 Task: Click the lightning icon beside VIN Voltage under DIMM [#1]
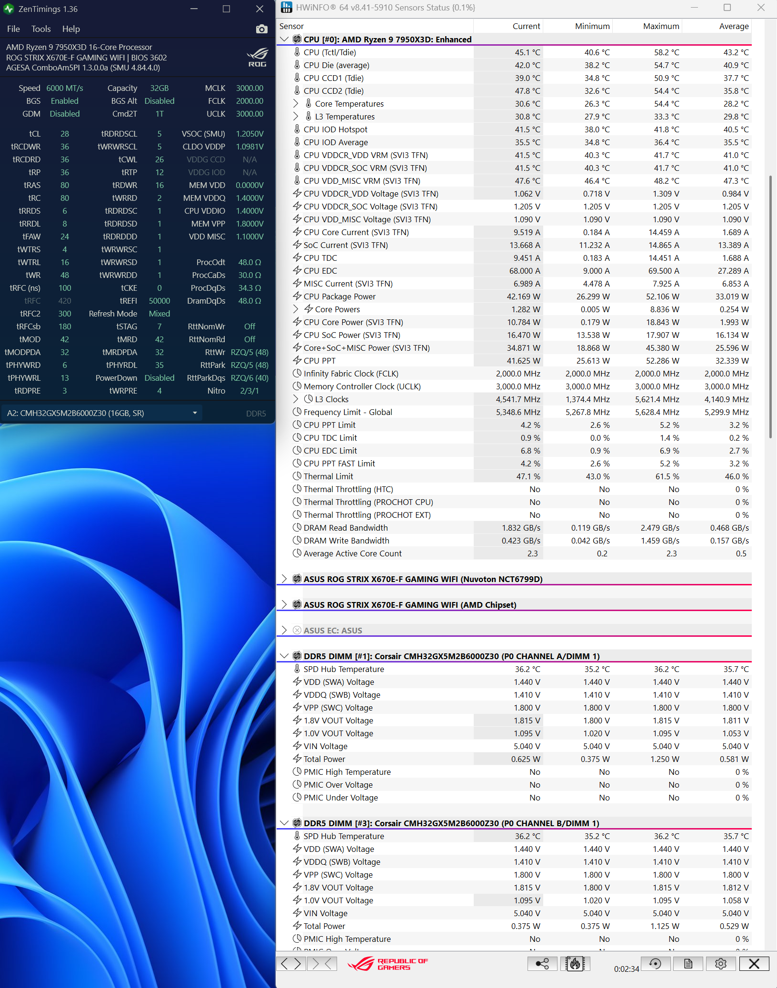pos(297,746)
